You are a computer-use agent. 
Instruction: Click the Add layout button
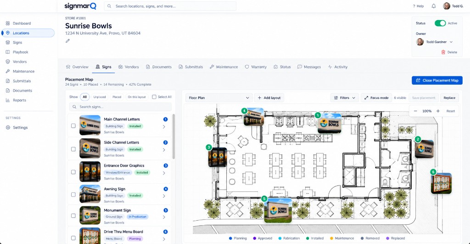pyautogui.click(x=269, y=98)
